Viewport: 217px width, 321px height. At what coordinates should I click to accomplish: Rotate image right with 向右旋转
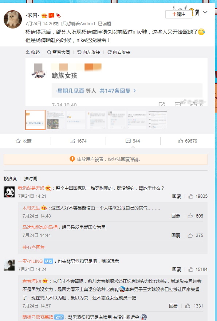(x=119, y=52)
